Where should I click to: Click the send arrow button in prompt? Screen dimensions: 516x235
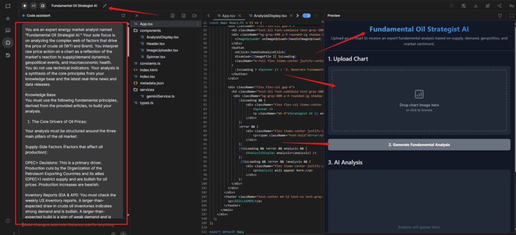pyautogui.click(x=123, y=233)
